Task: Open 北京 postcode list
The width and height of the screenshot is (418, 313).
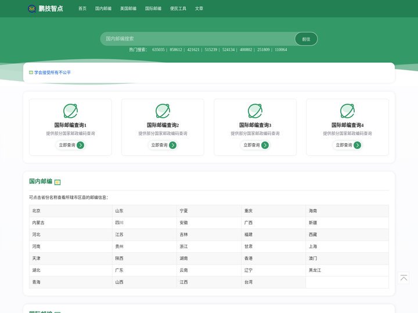Action: (36, 211)
